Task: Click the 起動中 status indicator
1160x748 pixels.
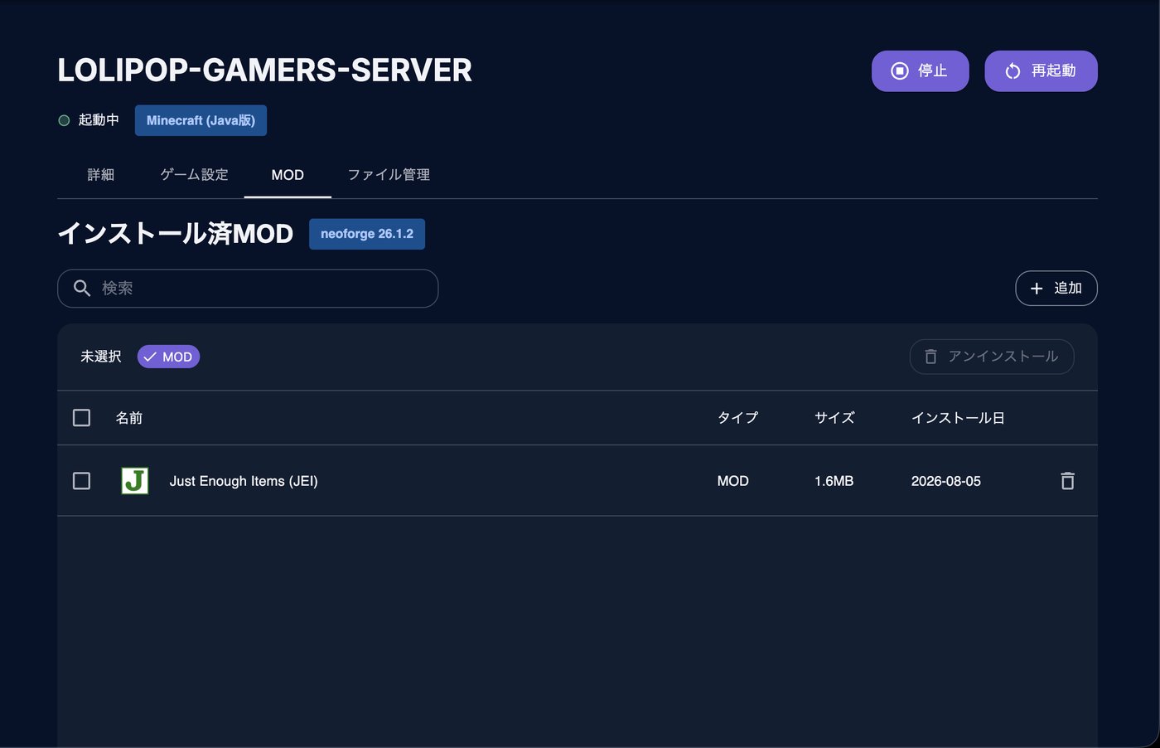Action: 89,120
